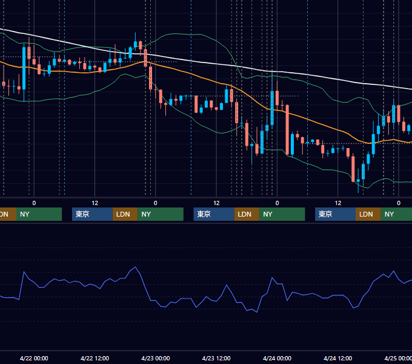Click the 4/22 12:00 time axis label

pyautogui.click(x=95, y=358)
